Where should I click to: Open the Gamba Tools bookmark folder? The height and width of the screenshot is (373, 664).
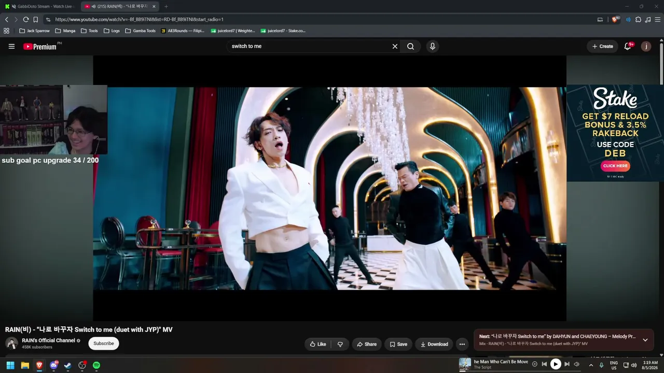[x=140, y=31]
